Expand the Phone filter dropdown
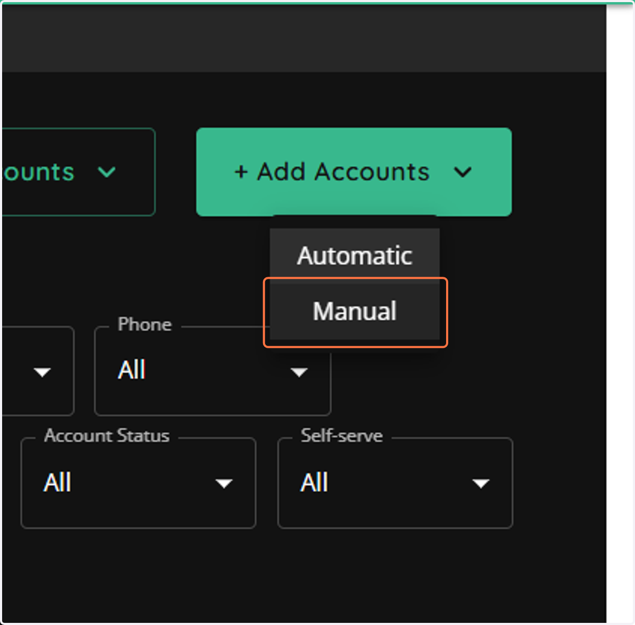The height and width of the screenshot is (625, 635). coord(212,371)
